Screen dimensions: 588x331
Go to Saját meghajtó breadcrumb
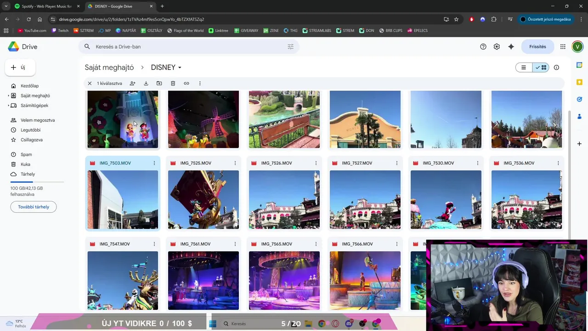click(x=109, y=68)
